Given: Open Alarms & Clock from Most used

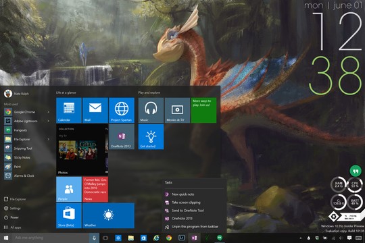Looking at the screenshot, I should pos(24,175).
